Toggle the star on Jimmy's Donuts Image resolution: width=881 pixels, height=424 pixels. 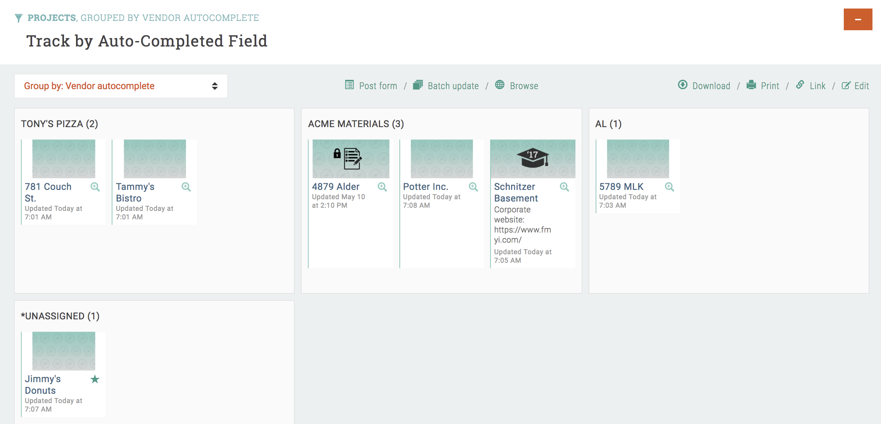tap(95, 379)
